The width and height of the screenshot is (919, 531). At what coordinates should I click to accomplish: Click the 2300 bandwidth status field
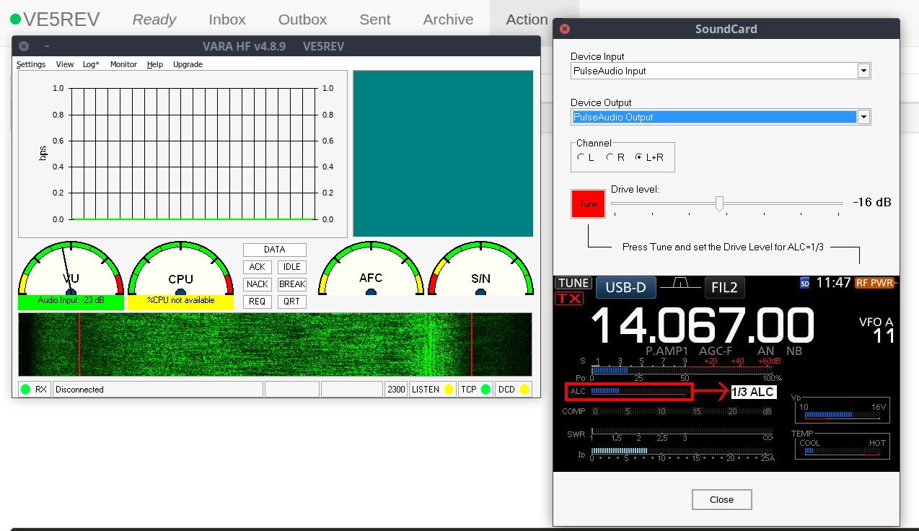[396, 390]
